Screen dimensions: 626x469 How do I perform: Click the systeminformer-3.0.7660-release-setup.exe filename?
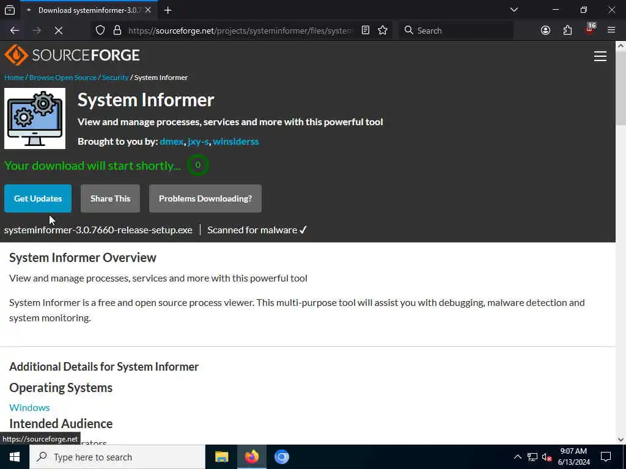point(98,230)
